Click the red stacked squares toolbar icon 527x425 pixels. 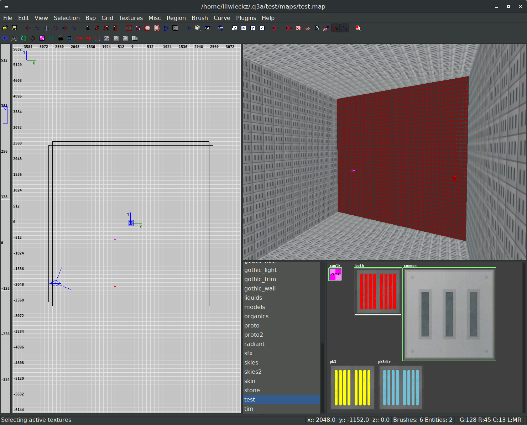point(358,28)
